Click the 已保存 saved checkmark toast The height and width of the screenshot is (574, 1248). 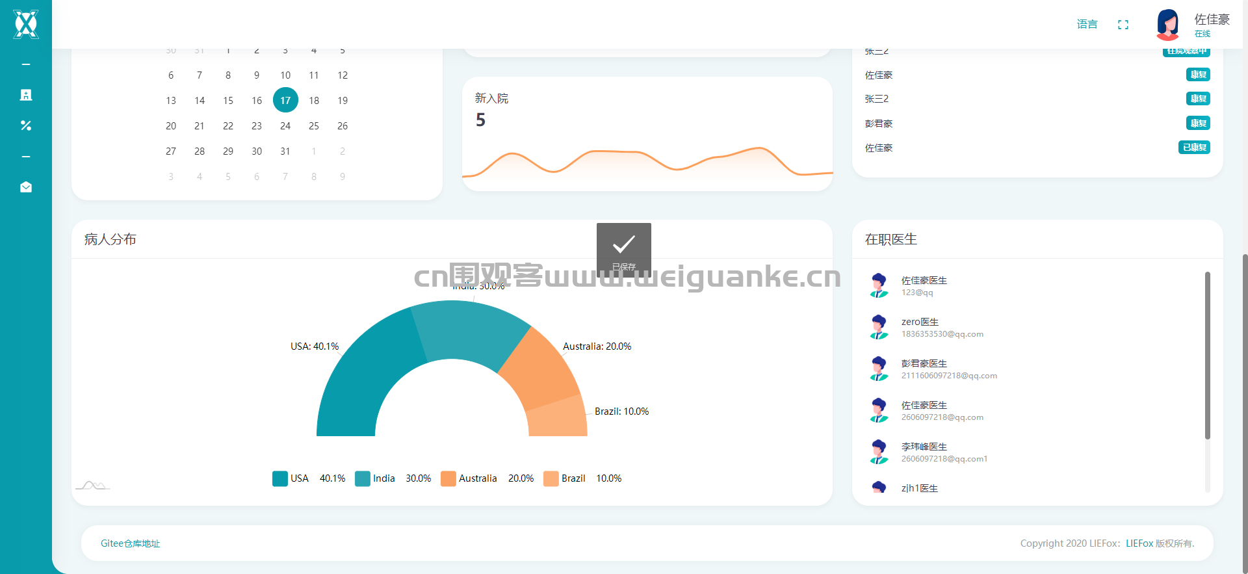tap(624, 250)
